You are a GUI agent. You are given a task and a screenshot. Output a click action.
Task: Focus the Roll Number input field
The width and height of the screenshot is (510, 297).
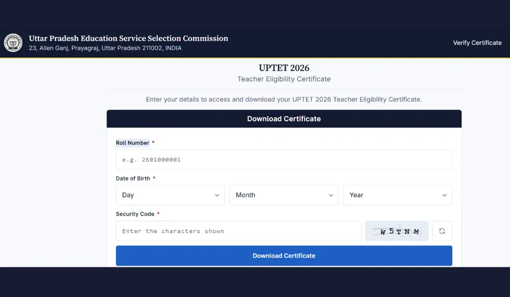point(284,160)
